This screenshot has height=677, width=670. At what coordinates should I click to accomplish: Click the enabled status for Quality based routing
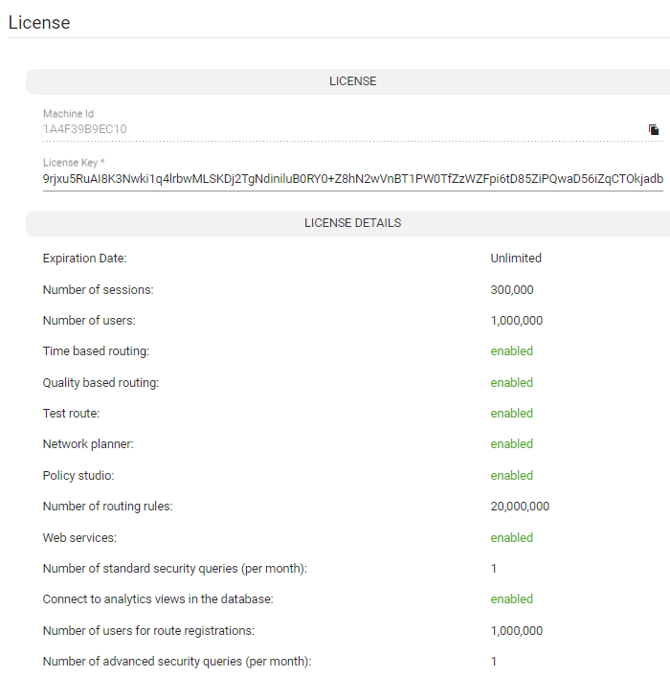tap(511, 383)
